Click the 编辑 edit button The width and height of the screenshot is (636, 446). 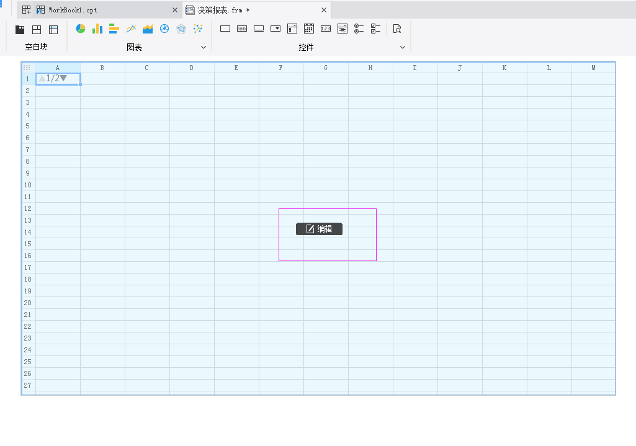[319, 229]
